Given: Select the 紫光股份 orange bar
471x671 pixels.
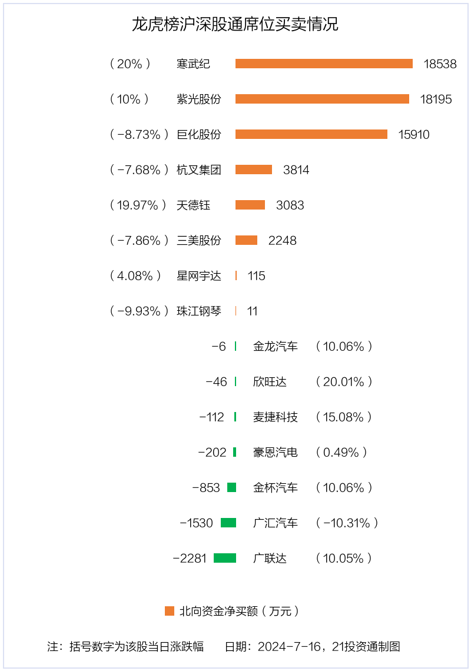Looking at the screenshot, I should 322,99.
